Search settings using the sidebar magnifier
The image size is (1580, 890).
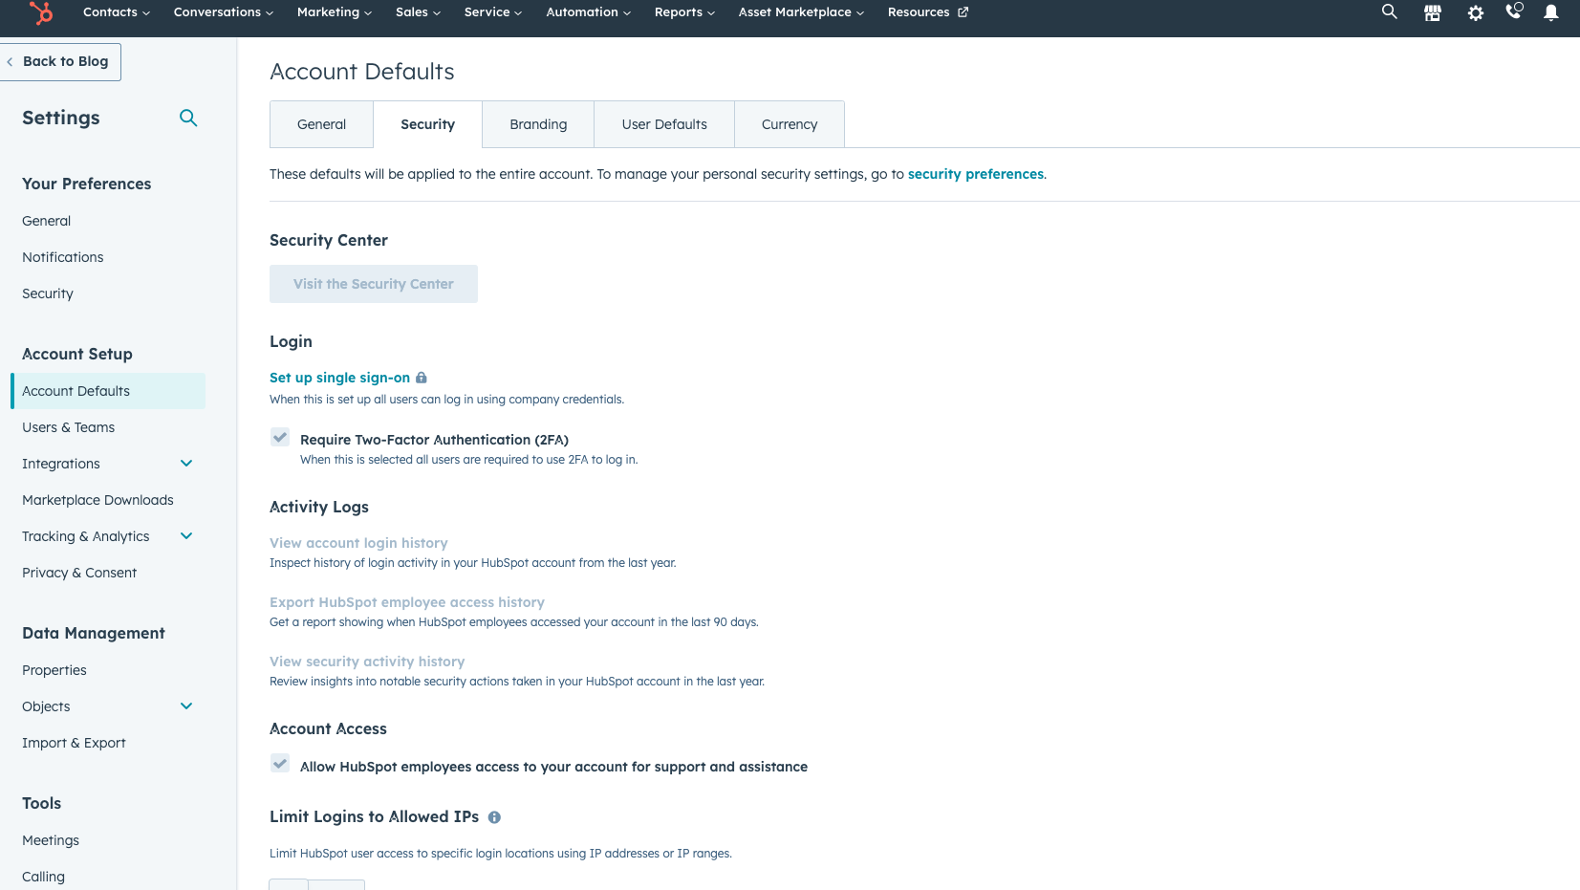(x=188, y=118)
